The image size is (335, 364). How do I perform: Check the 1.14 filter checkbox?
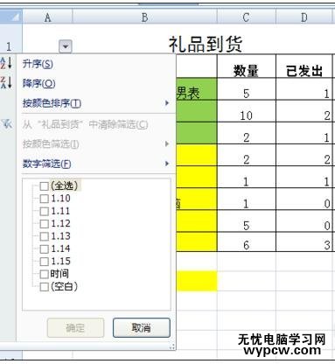coord(44,249)
